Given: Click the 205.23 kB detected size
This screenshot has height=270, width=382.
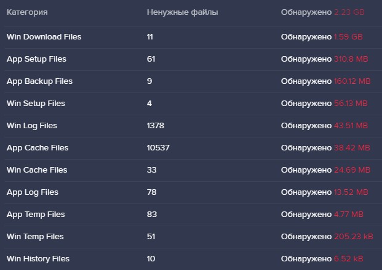Looking at the screenshot, I should point(352,237).
